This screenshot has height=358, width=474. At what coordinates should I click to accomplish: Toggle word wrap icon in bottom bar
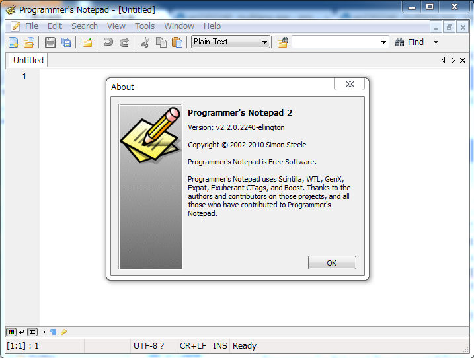21,332
